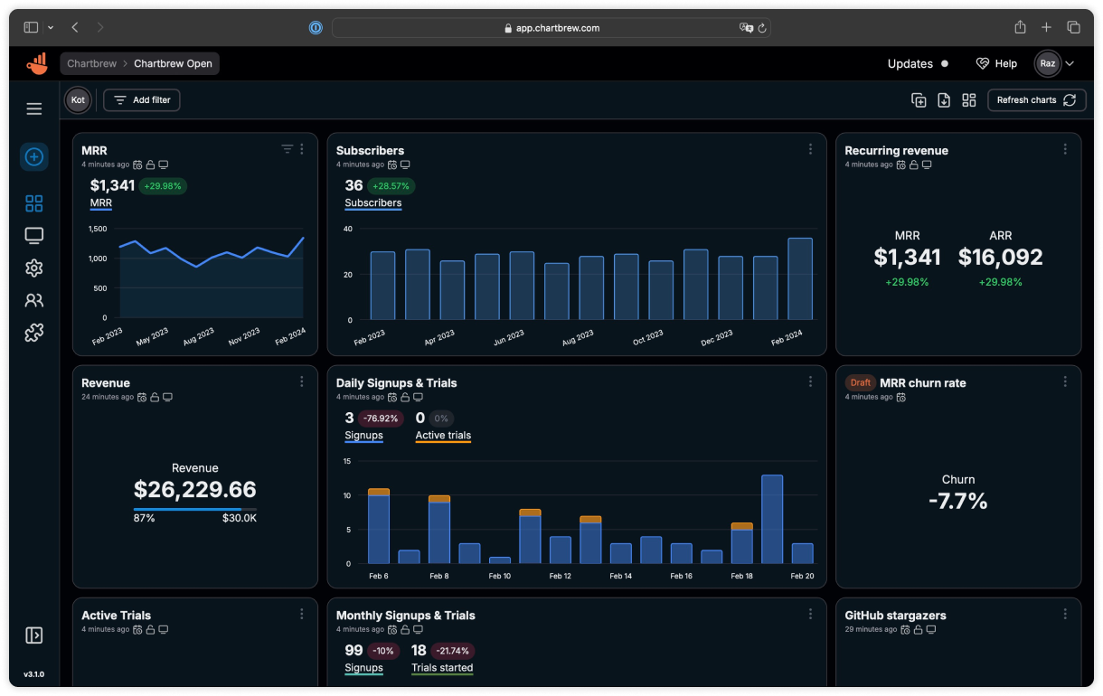Open the MRR chart options menu

click(302, 149)
